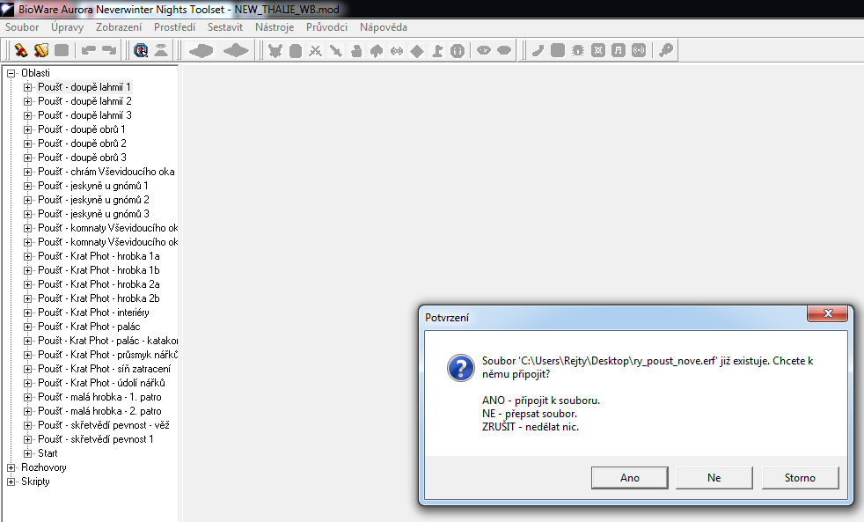This screenshot has height=522, width=864.
Task: Click the key icon in toolbar
Action: [x=666, y=50]
